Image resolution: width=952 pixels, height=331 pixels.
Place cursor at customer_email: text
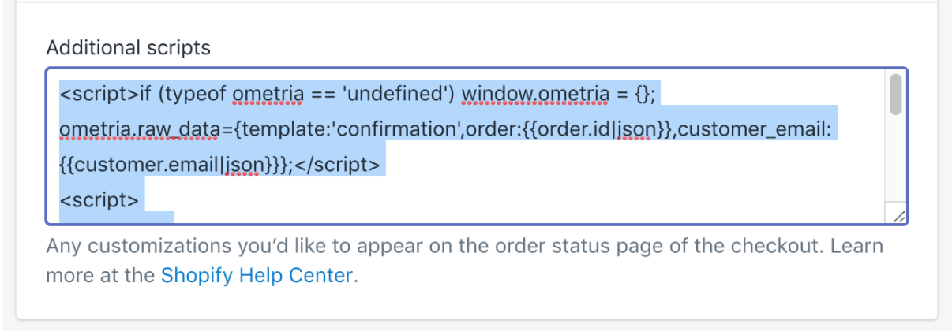[x=755, y=129]
